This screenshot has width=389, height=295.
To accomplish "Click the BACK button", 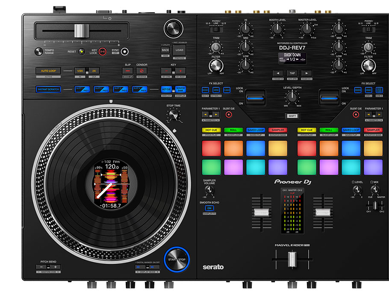I will 165,50.
